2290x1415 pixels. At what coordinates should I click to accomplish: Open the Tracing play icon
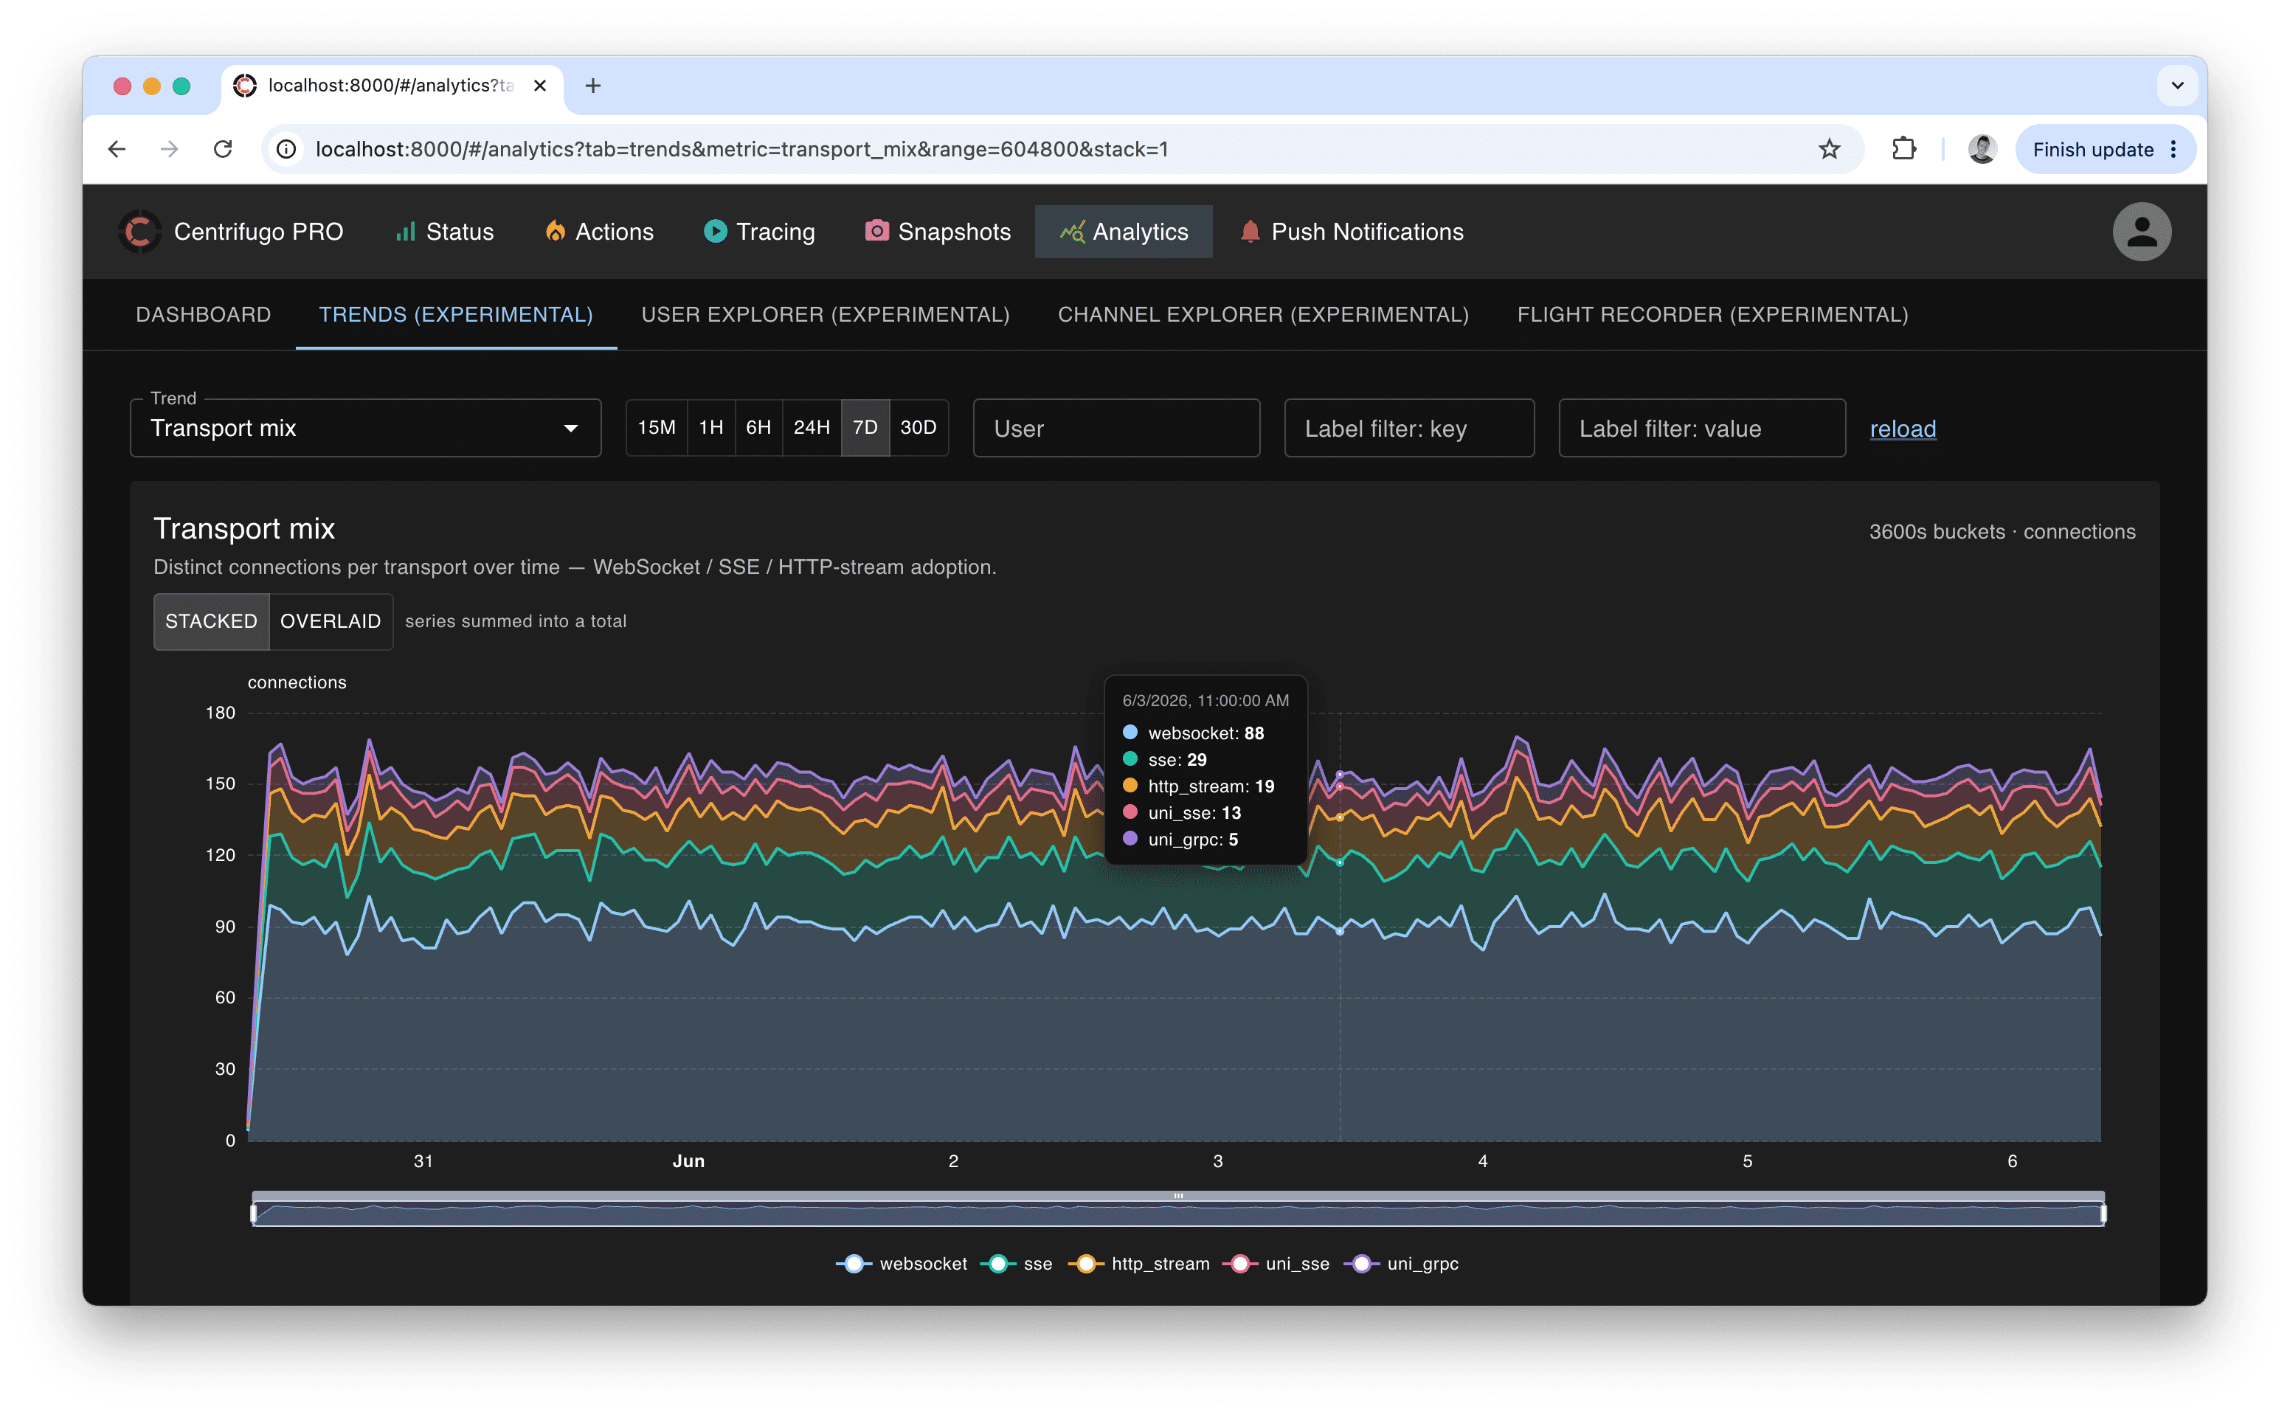point(715,231)
